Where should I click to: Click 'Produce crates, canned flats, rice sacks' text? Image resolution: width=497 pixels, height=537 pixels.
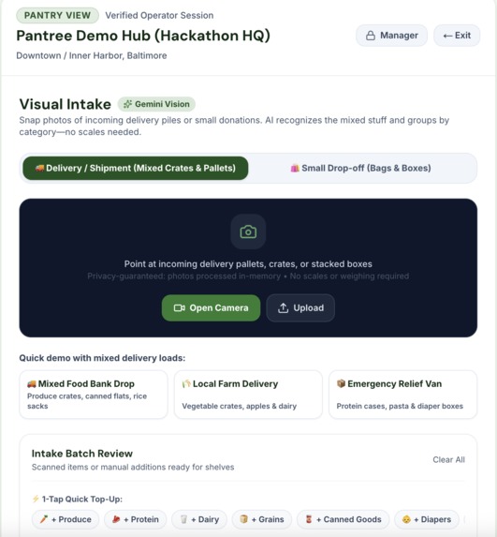87,401
